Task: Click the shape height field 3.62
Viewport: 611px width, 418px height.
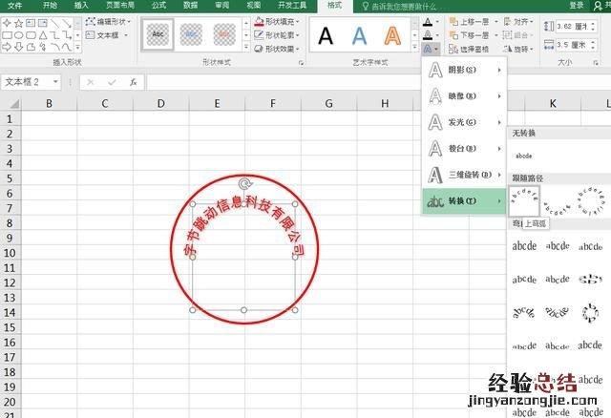Action: click(572, 27)
